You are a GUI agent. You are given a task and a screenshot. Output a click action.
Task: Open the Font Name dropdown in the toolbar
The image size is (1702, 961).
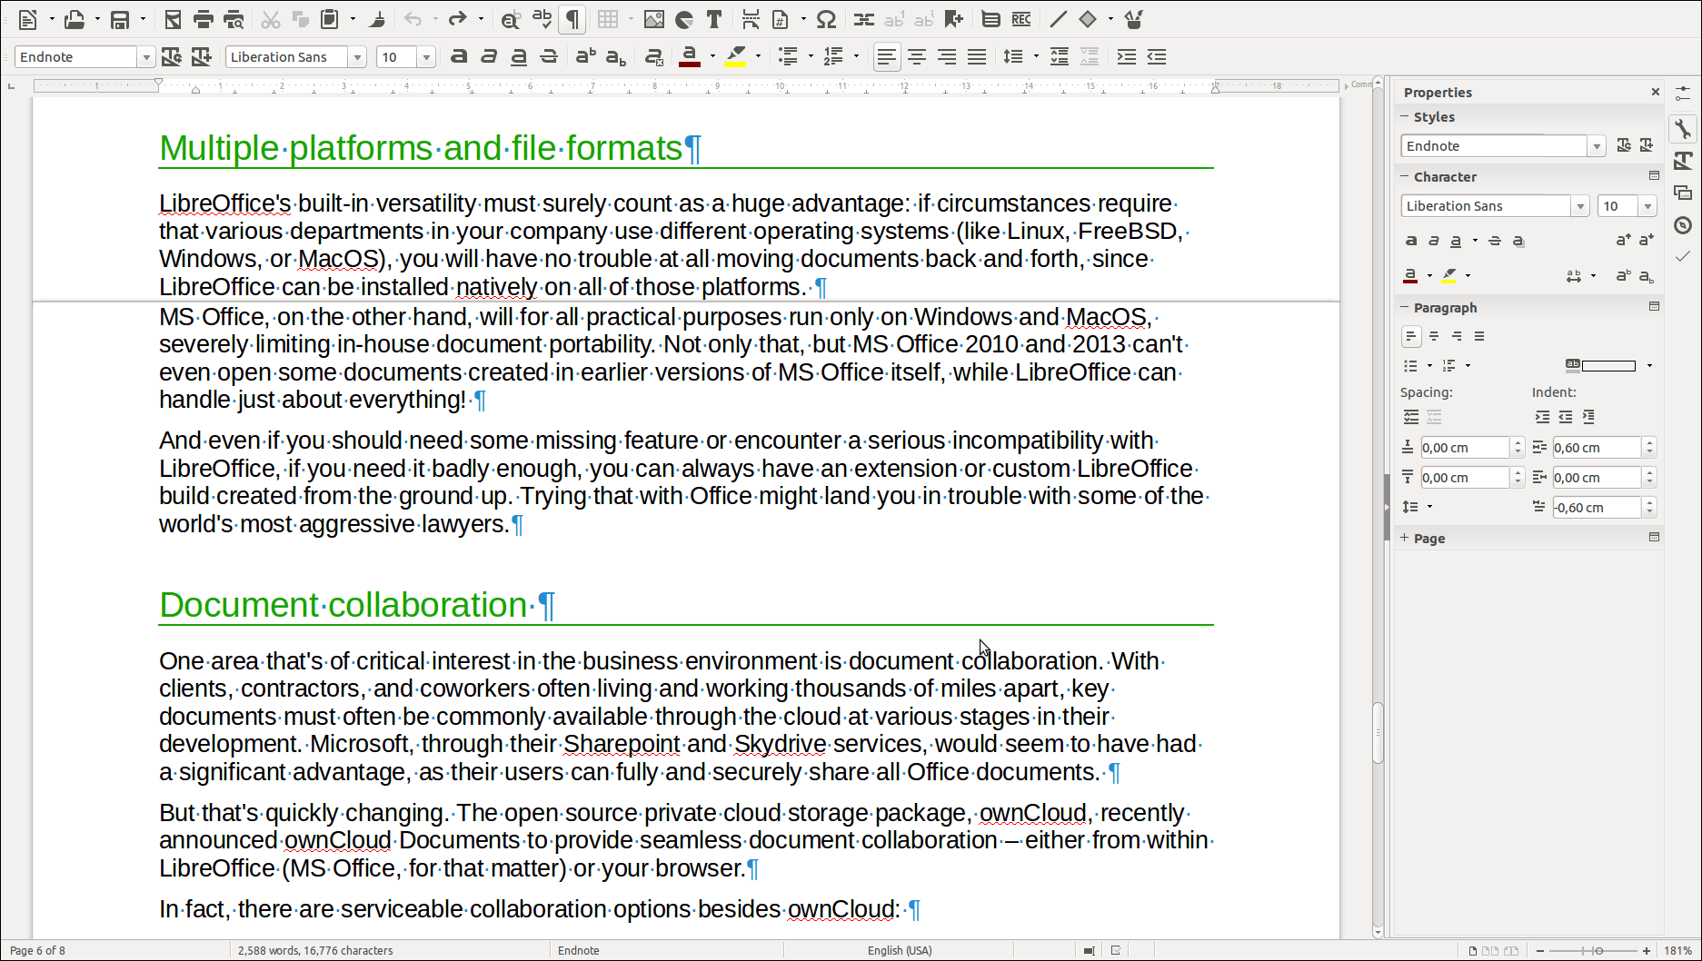(x=357, y=56)
